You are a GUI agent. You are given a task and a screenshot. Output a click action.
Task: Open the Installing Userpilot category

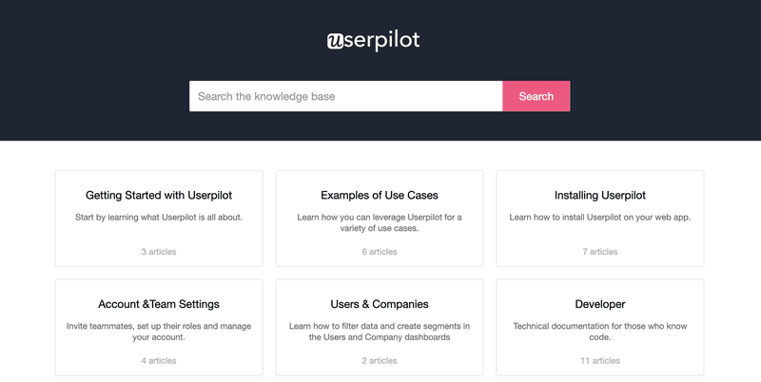[600, 196]
